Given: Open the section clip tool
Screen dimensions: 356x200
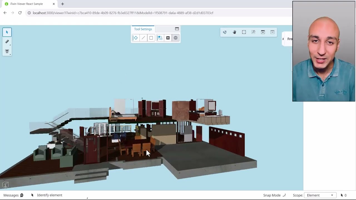Looking at the screenshot, I should click(x=7, y=51).
